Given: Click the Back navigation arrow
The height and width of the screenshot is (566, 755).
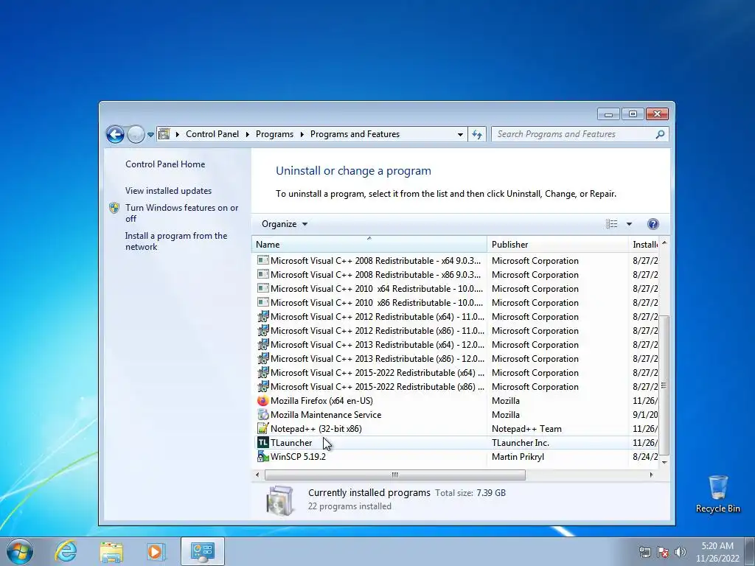Looking at the screenshot, I should (115, 134).
